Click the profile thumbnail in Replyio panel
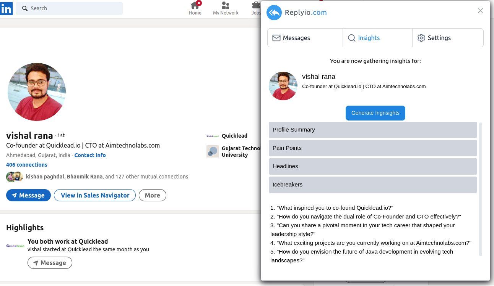 point(283,86)
